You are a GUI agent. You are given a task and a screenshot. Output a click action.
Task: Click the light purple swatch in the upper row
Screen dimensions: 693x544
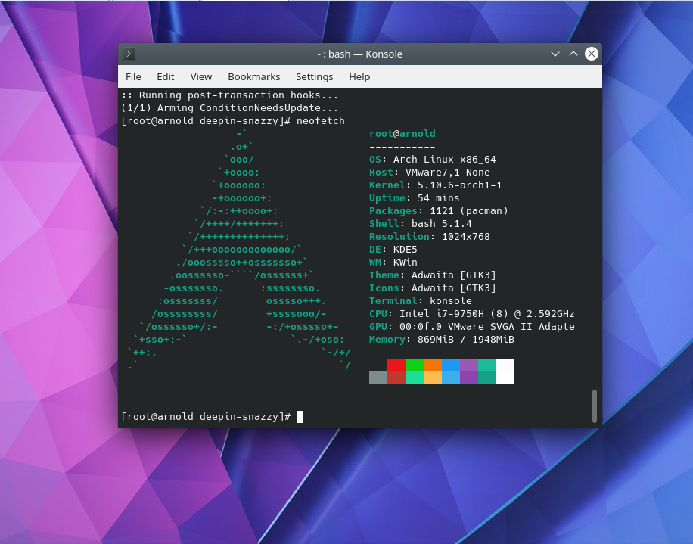tap(469, 365)
